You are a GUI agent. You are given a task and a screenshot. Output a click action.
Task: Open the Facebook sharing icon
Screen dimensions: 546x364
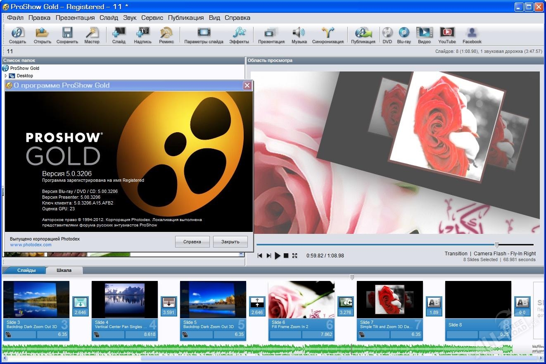[472, 33]
